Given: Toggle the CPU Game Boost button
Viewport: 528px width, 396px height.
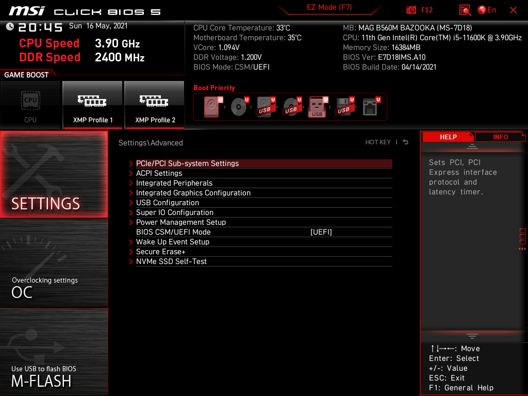Looking at the screenshot, I should click(30, 105).
